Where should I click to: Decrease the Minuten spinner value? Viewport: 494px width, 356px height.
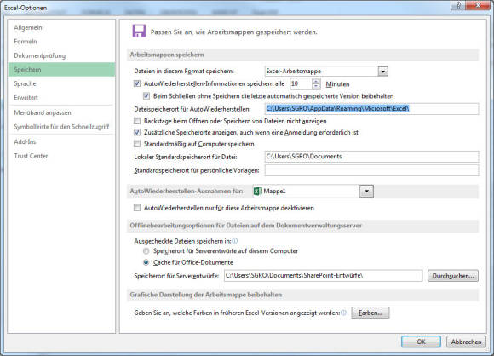[x=316, y=87]
